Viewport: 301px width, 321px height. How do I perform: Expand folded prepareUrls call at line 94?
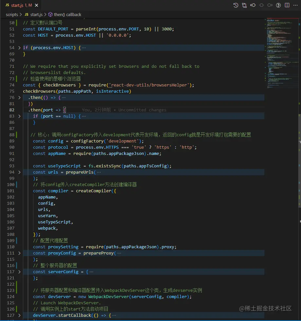[19, 172]
